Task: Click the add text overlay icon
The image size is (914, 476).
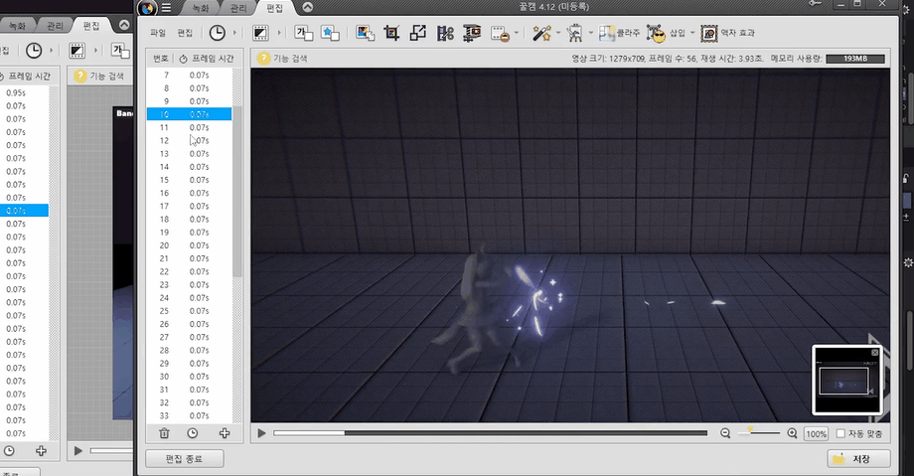Action: [303, 33]
